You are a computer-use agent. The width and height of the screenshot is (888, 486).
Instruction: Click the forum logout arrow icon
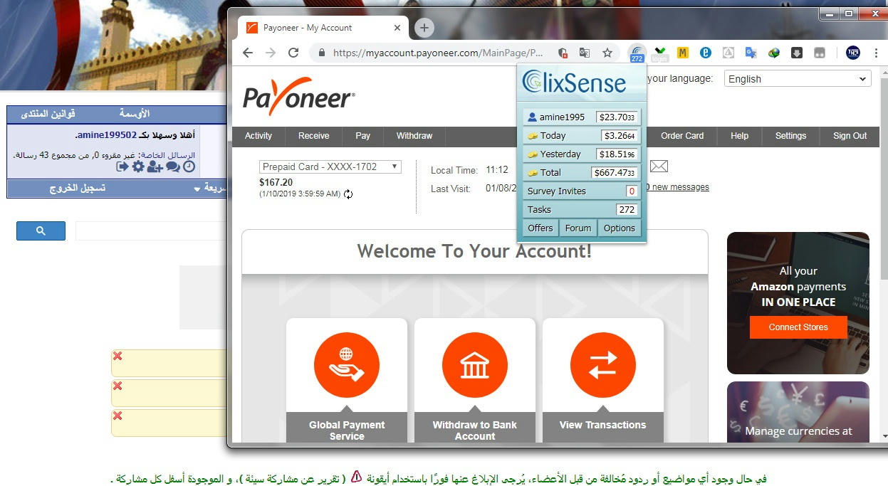tap(122, 167)
